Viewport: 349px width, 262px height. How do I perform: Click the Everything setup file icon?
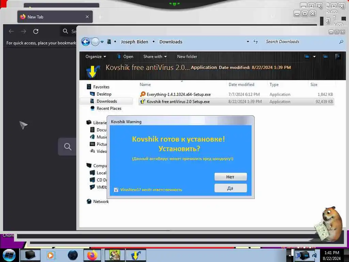[143, 94]
